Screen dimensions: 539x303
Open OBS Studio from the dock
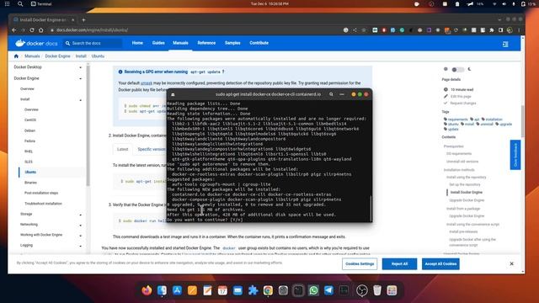[361, 290]
